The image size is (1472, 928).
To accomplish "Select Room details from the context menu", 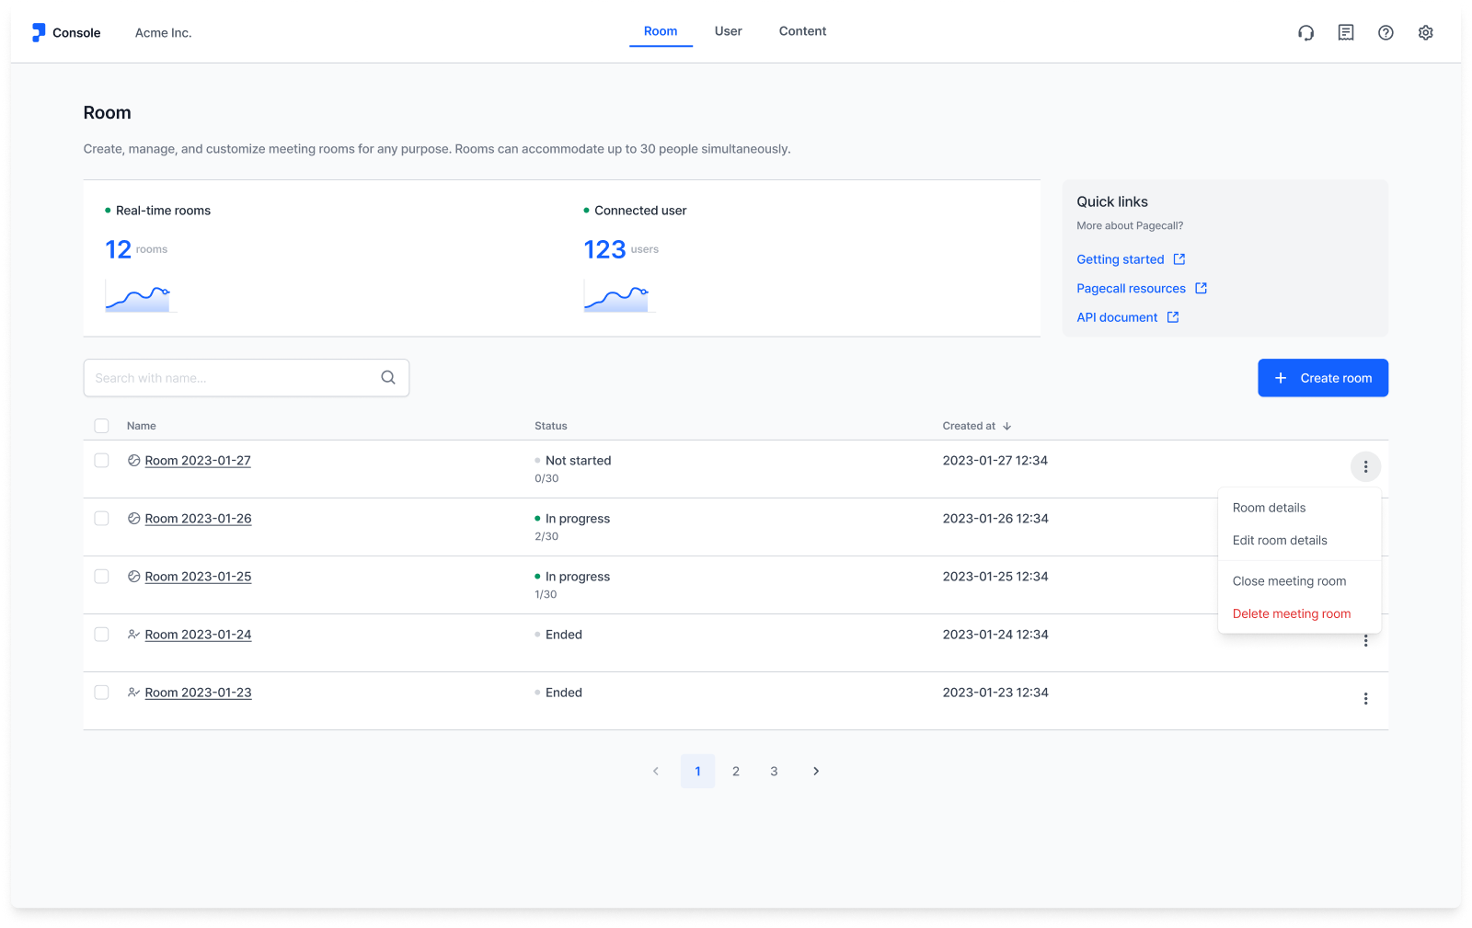I will coord(1299,508).
